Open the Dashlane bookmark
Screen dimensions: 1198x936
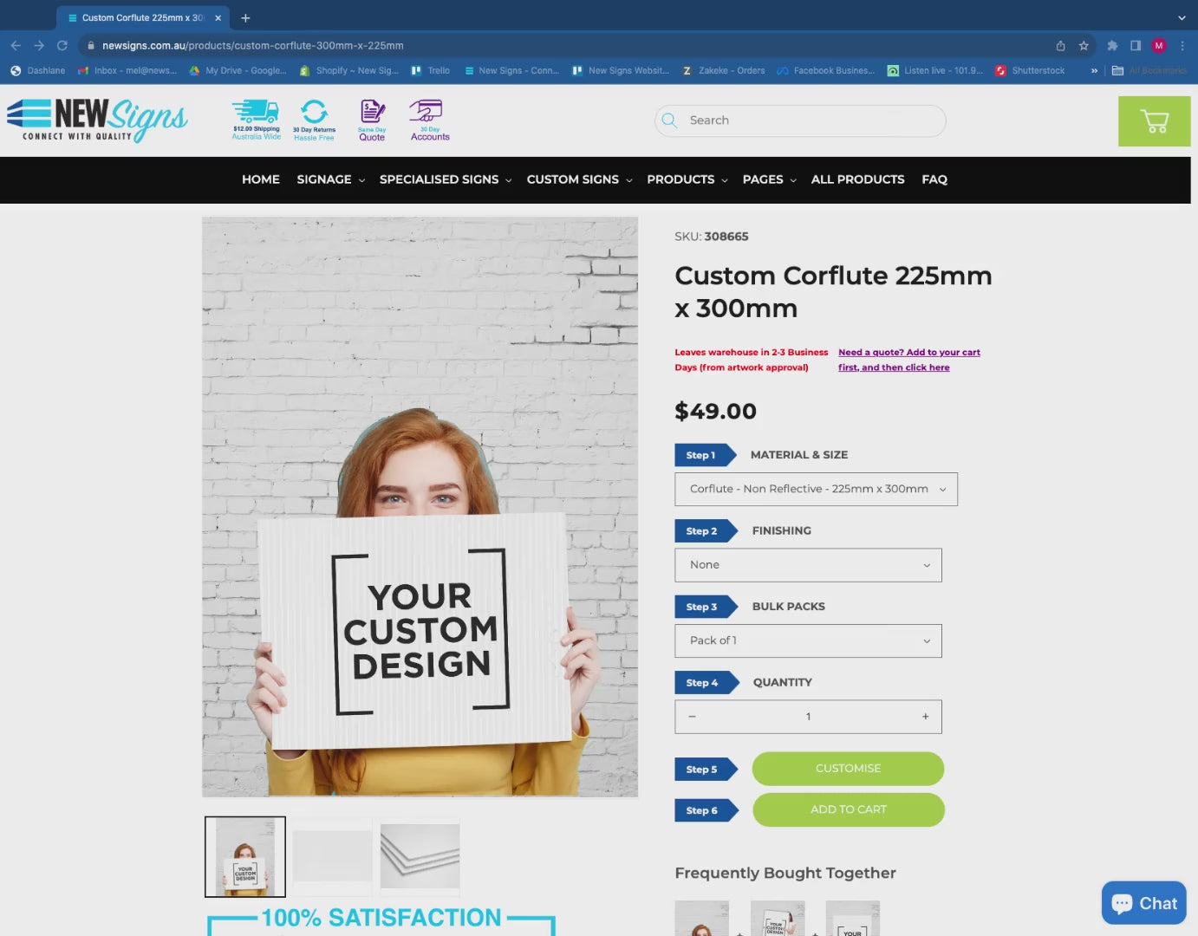click(x=38, y=70)
